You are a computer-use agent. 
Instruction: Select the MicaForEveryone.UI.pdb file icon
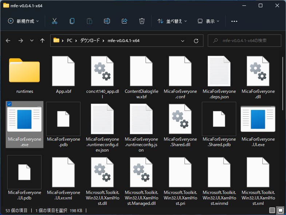tap(24, 172)
